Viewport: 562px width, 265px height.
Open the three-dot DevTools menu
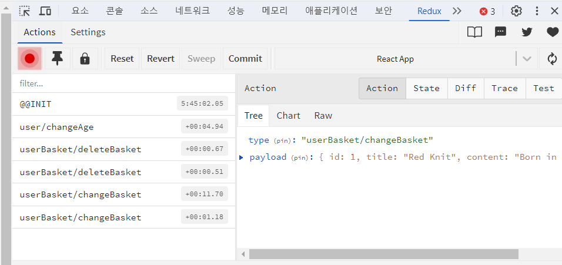click(537, 11)
